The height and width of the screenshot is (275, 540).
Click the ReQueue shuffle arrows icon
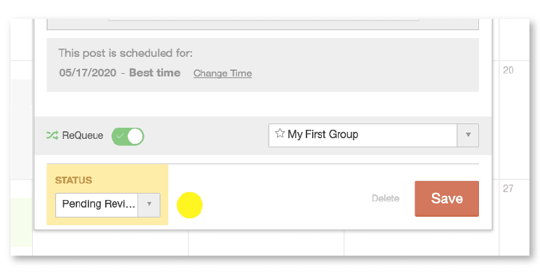(53, 135)
